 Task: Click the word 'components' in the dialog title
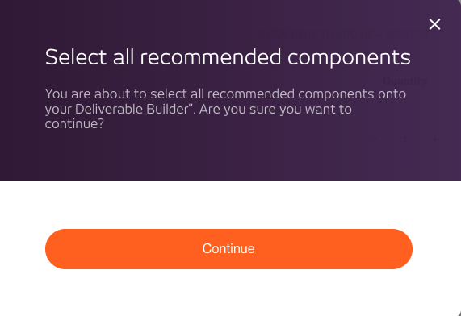coord(349,58)
